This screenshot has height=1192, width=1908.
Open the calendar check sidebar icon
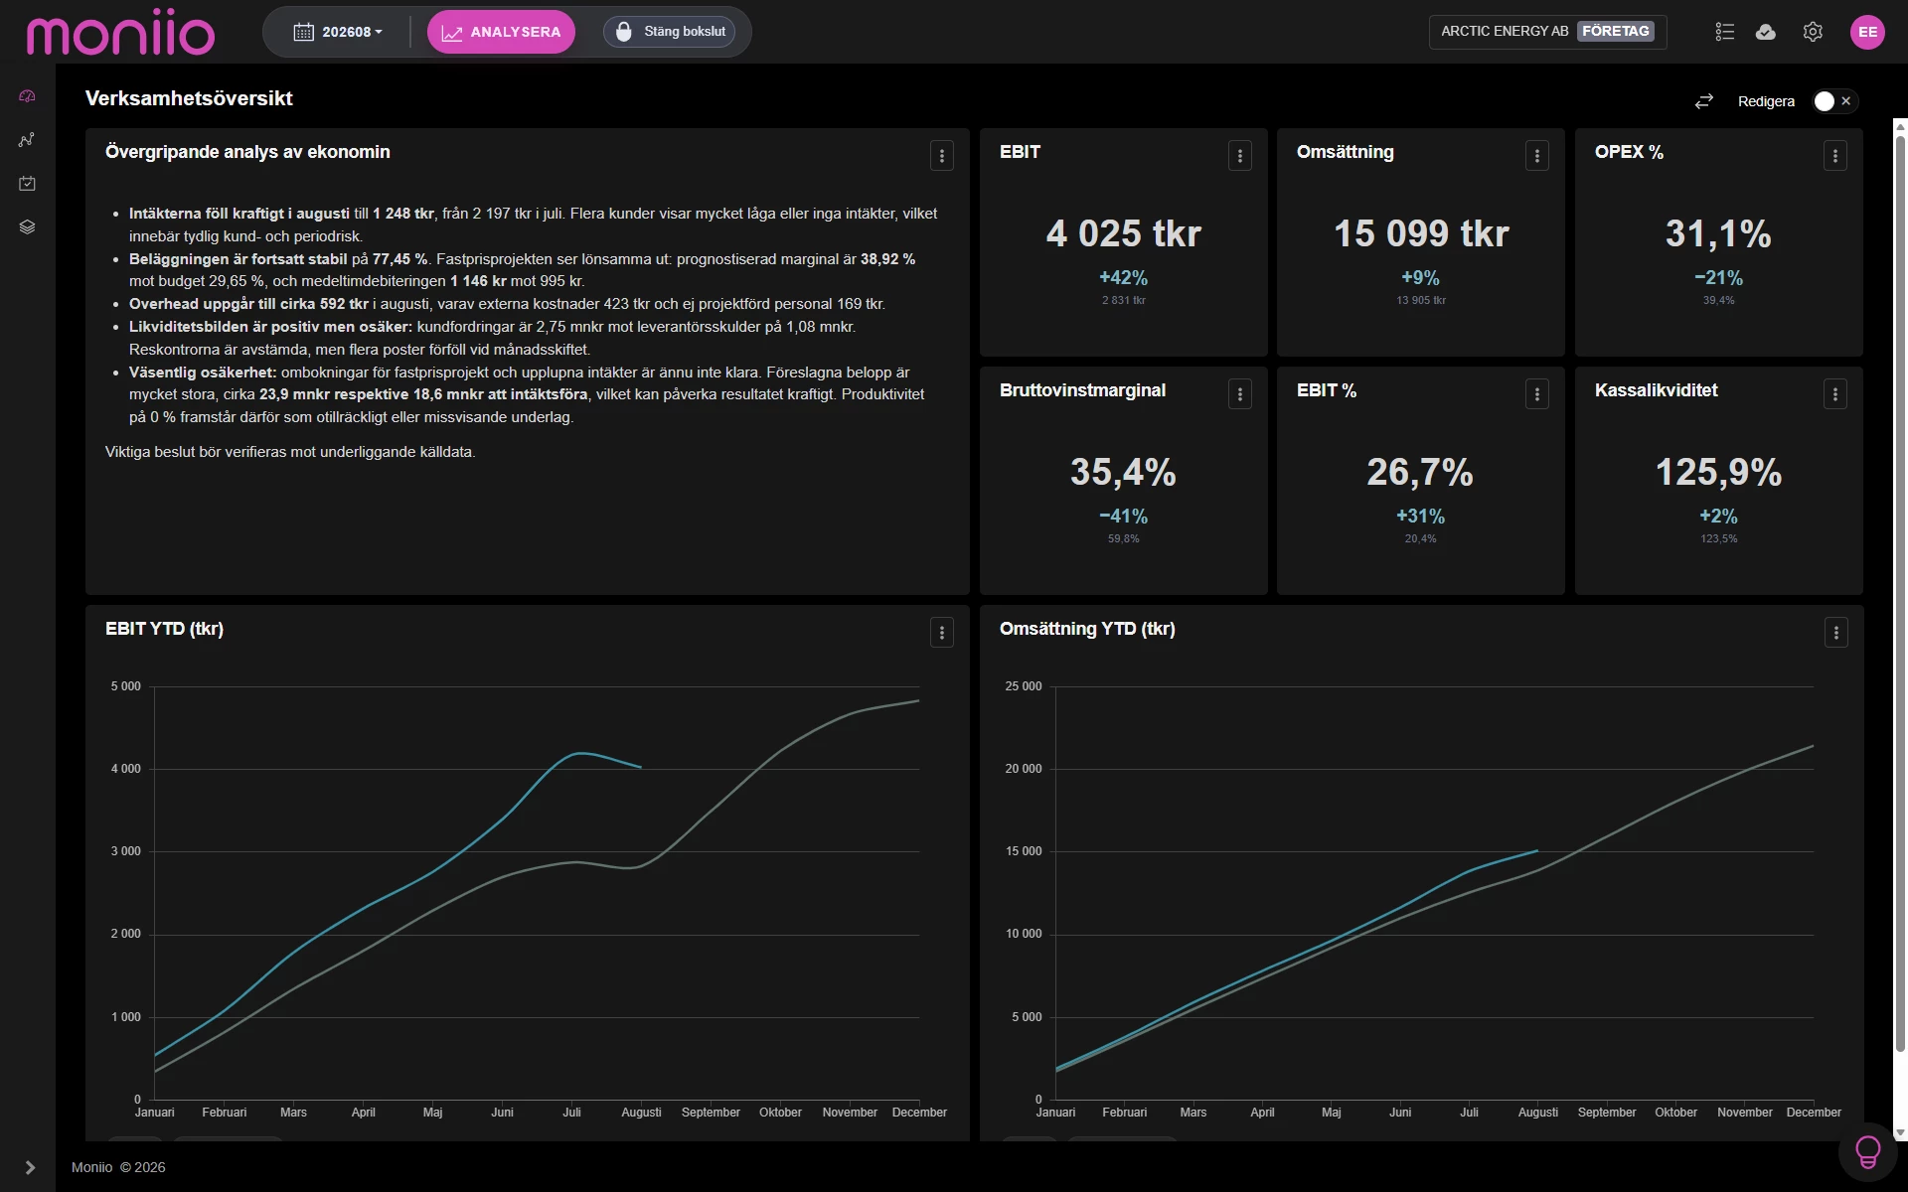(27, 184)
